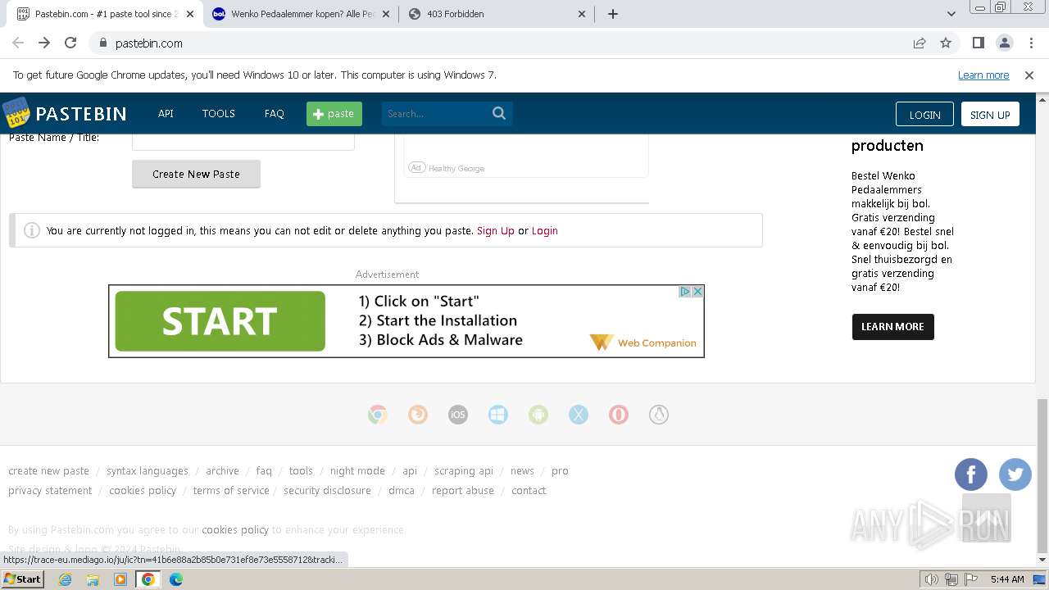Toggle the Chrome side panel
1049x590 pixels.
(x=979, y=43)
